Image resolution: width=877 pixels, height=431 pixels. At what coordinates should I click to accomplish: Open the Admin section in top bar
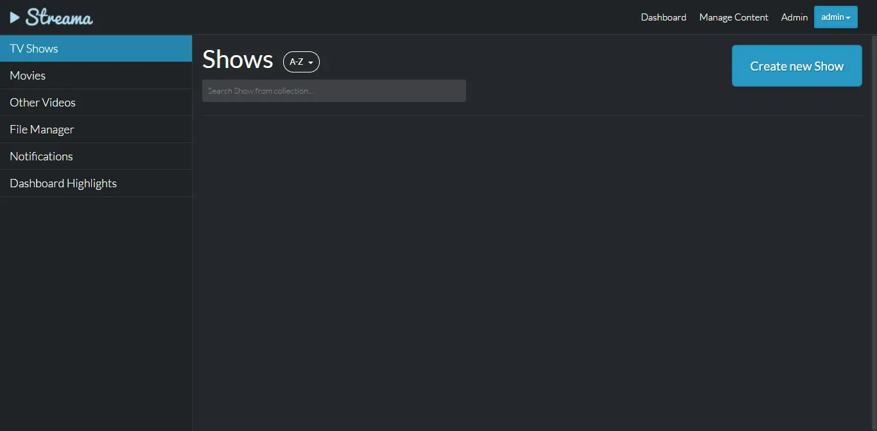tap(794, 17)
